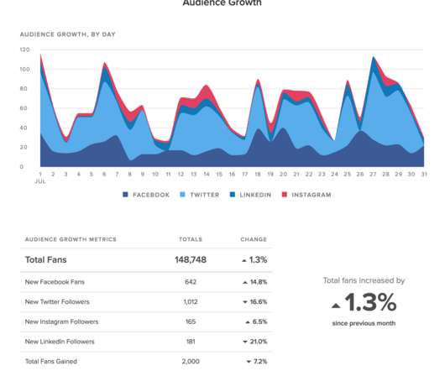Click the up arrow beside 6.5%
Image resolution: width=445 pixels, height=371 pixels.
tap(248, 322)
